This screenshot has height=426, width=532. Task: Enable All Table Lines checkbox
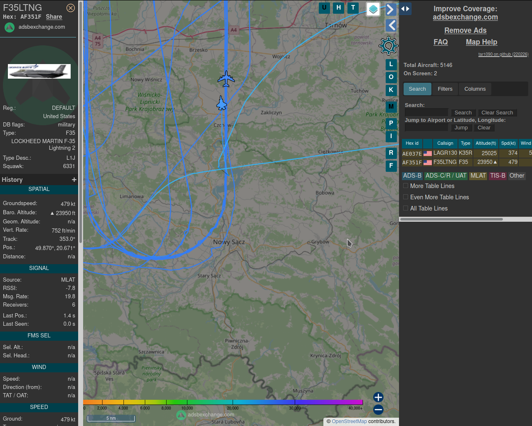406,208
